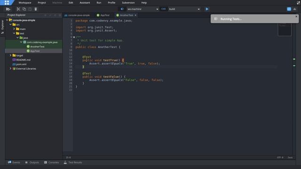Click the Delete trash toolbar icon
The image size is (301, 169).
pos(36,9)
